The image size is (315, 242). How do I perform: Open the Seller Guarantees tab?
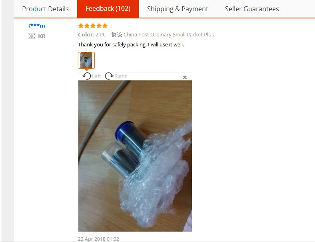[252, 9]
